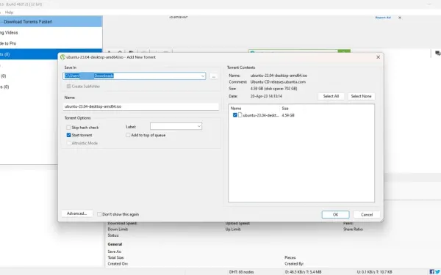Click the uTorrent logo in dialog title bar
The width and height of the screenshot is (441, 275).
pos(62,57)
